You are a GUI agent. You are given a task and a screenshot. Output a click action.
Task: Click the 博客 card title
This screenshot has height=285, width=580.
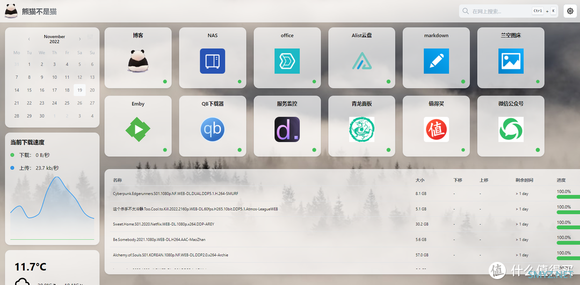(x=138, y=35)
